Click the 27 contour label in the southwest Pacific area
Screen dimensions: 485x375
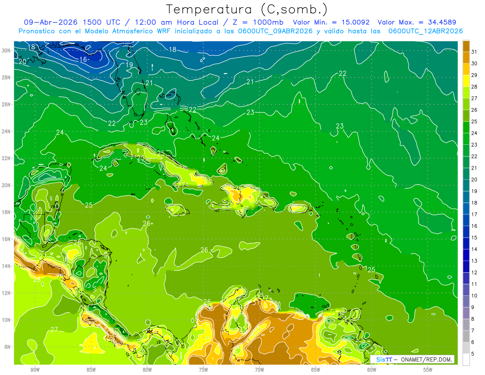pos(54,330)
